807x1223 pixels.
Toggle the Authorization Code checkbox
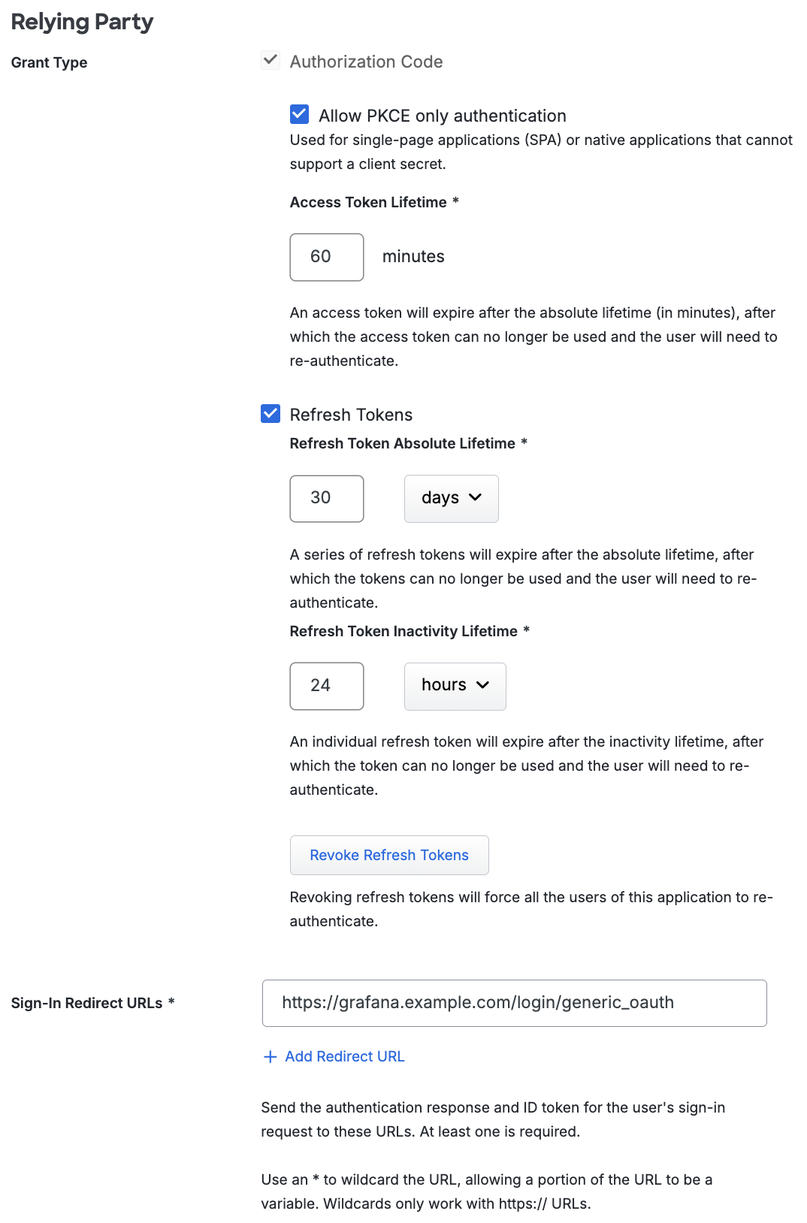click(271, 61)
